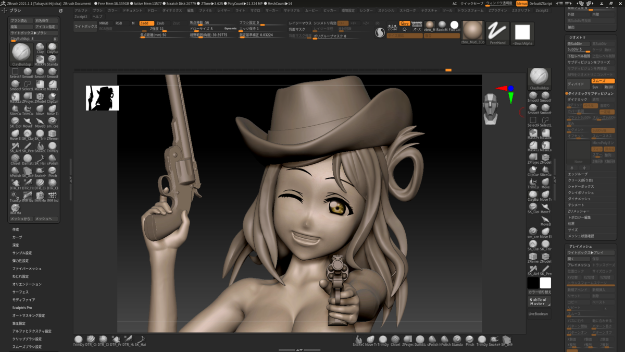This screenshot has width=625, height=352.
Task: Click the SubTool Master button
Action: point(539,301)
